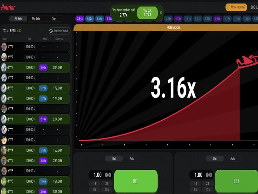
Task: Click avatar in the 172.00$ cash out row
Action: [x=4, y=88]
